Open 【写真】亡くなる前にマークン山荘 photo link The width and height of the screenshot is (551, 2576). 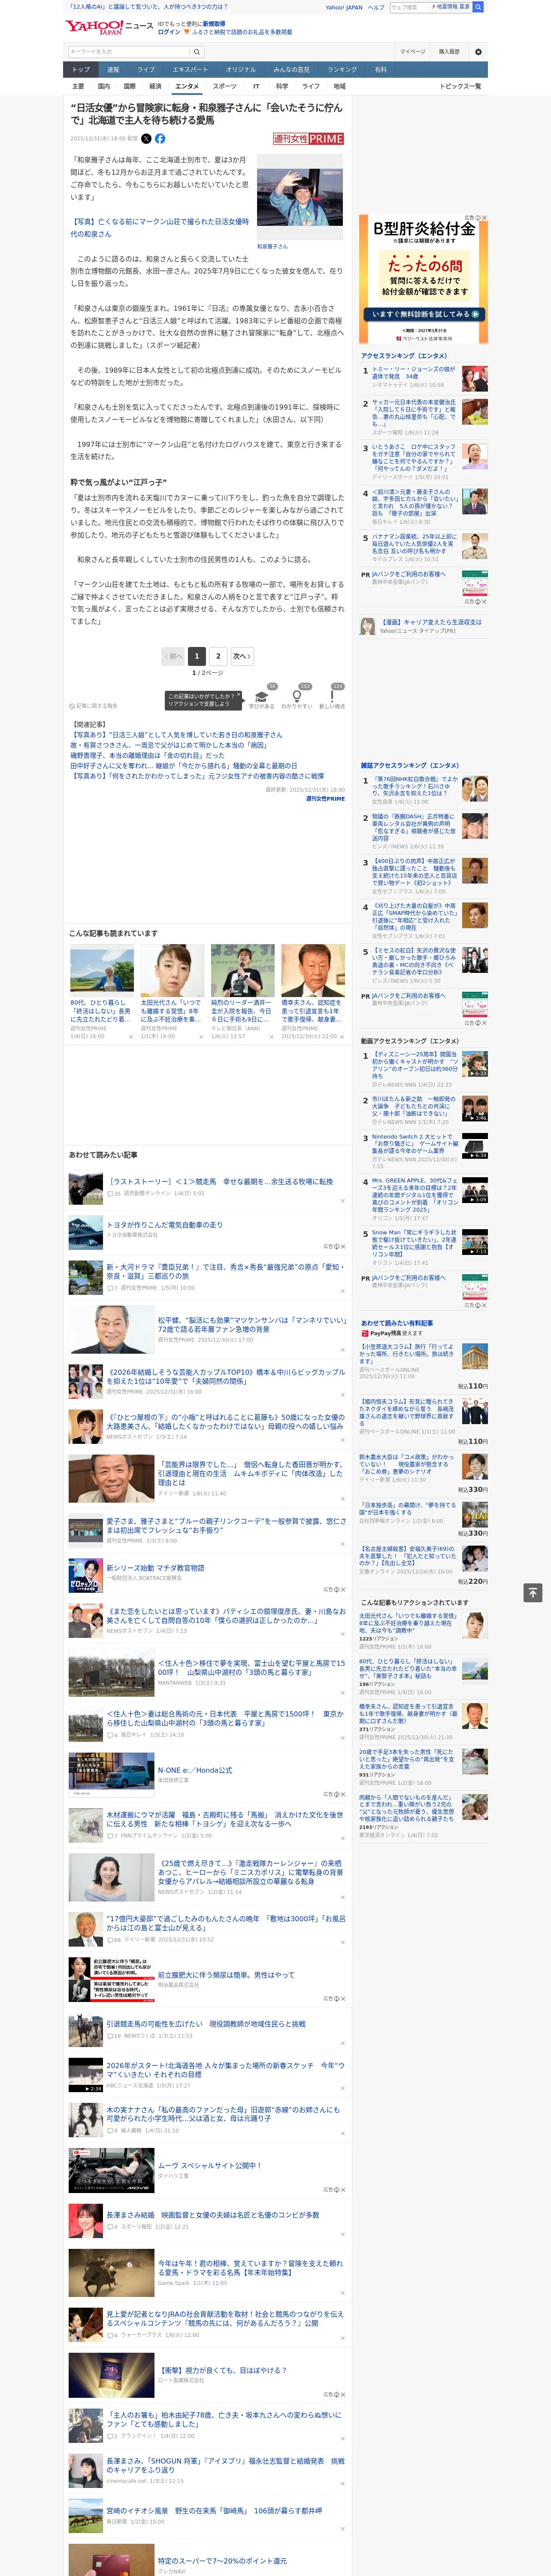(x=159, y=228)
